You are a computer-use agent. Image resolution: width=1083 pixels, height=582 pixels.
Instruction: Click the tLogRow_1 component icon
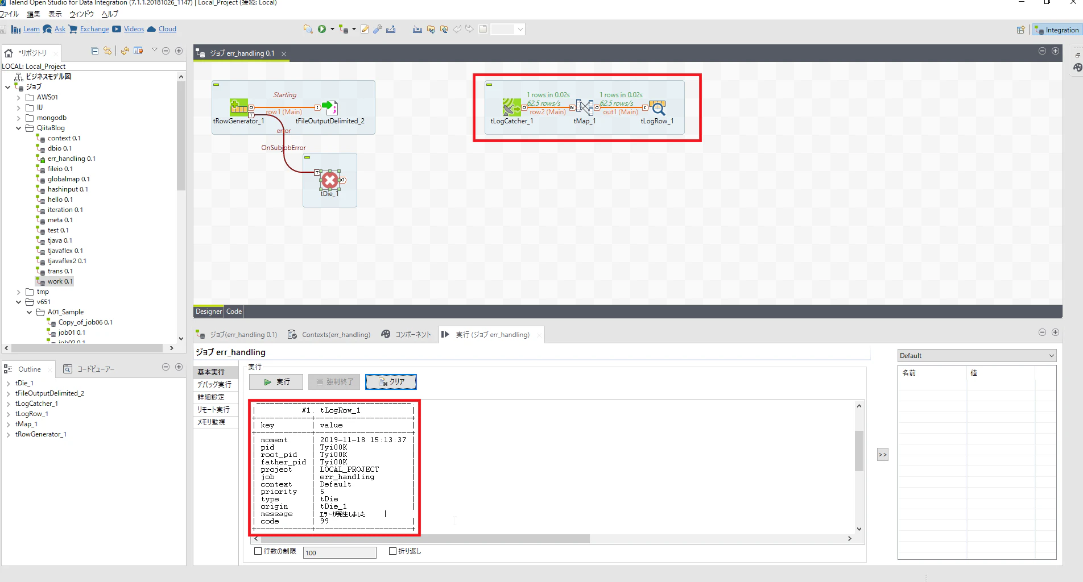(x=657, y=107)
